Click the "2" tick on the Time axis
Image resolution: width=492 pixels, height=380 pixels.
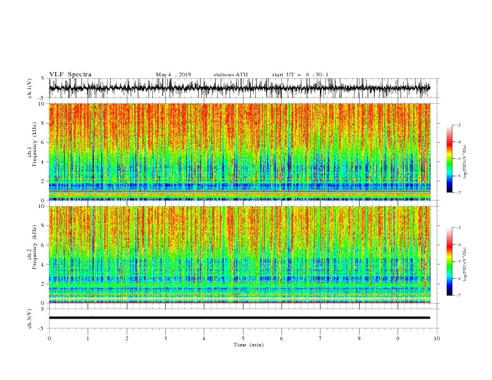[x=127, y=338]
